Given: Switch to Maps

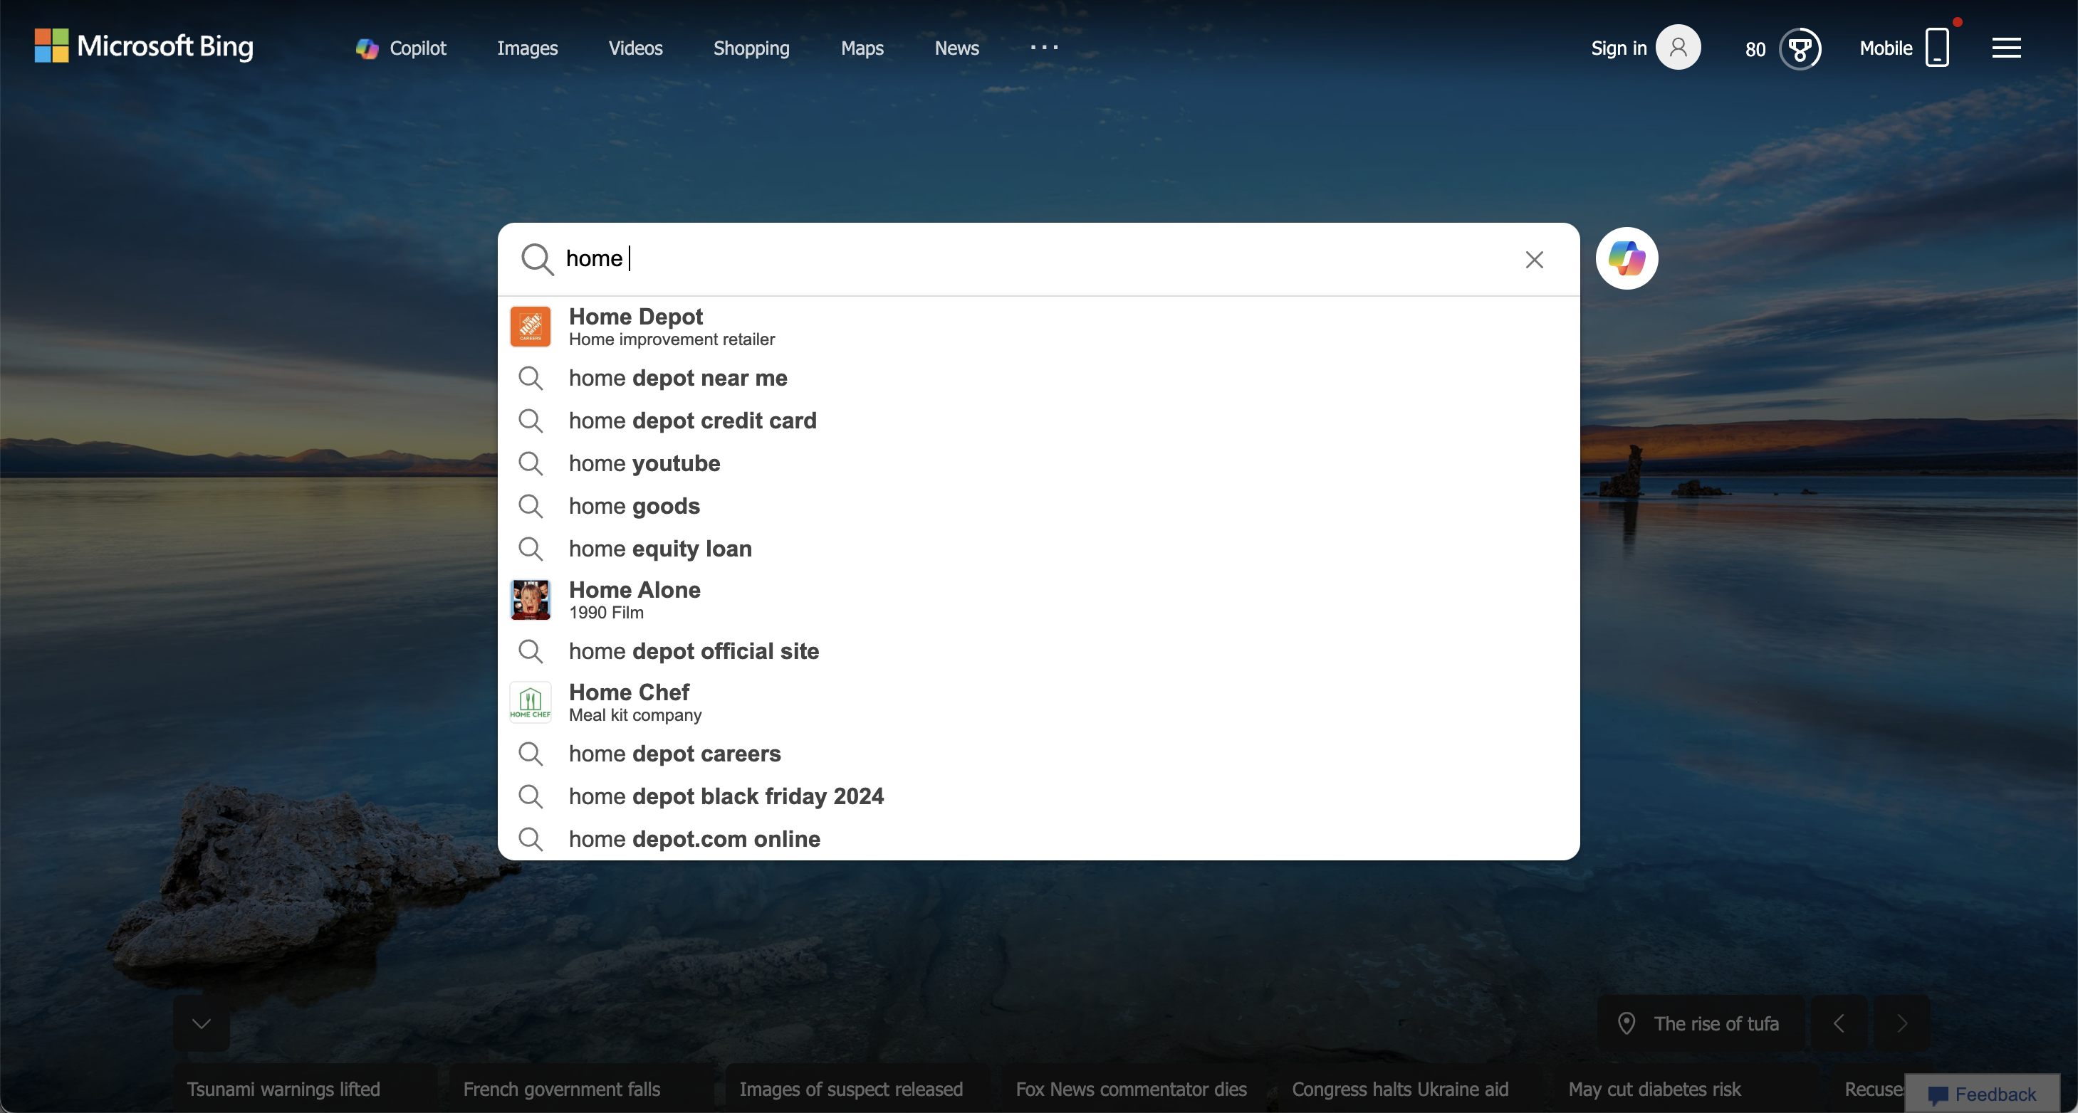Looking at the screenshot, I should [862, 48].
